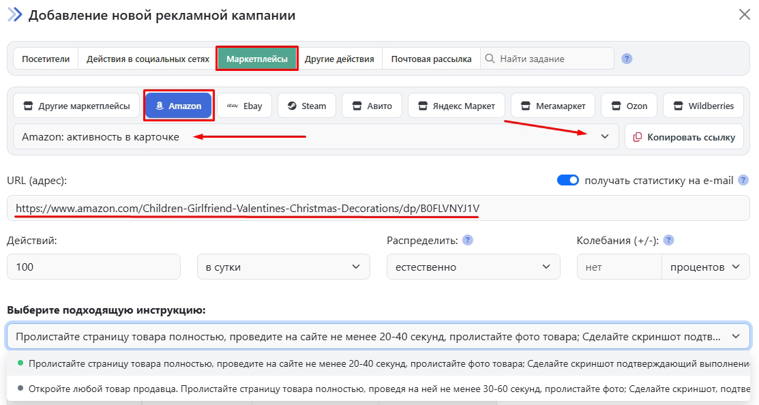
Task: Choose the Ebay marketplace
Action: pos(244,106)
